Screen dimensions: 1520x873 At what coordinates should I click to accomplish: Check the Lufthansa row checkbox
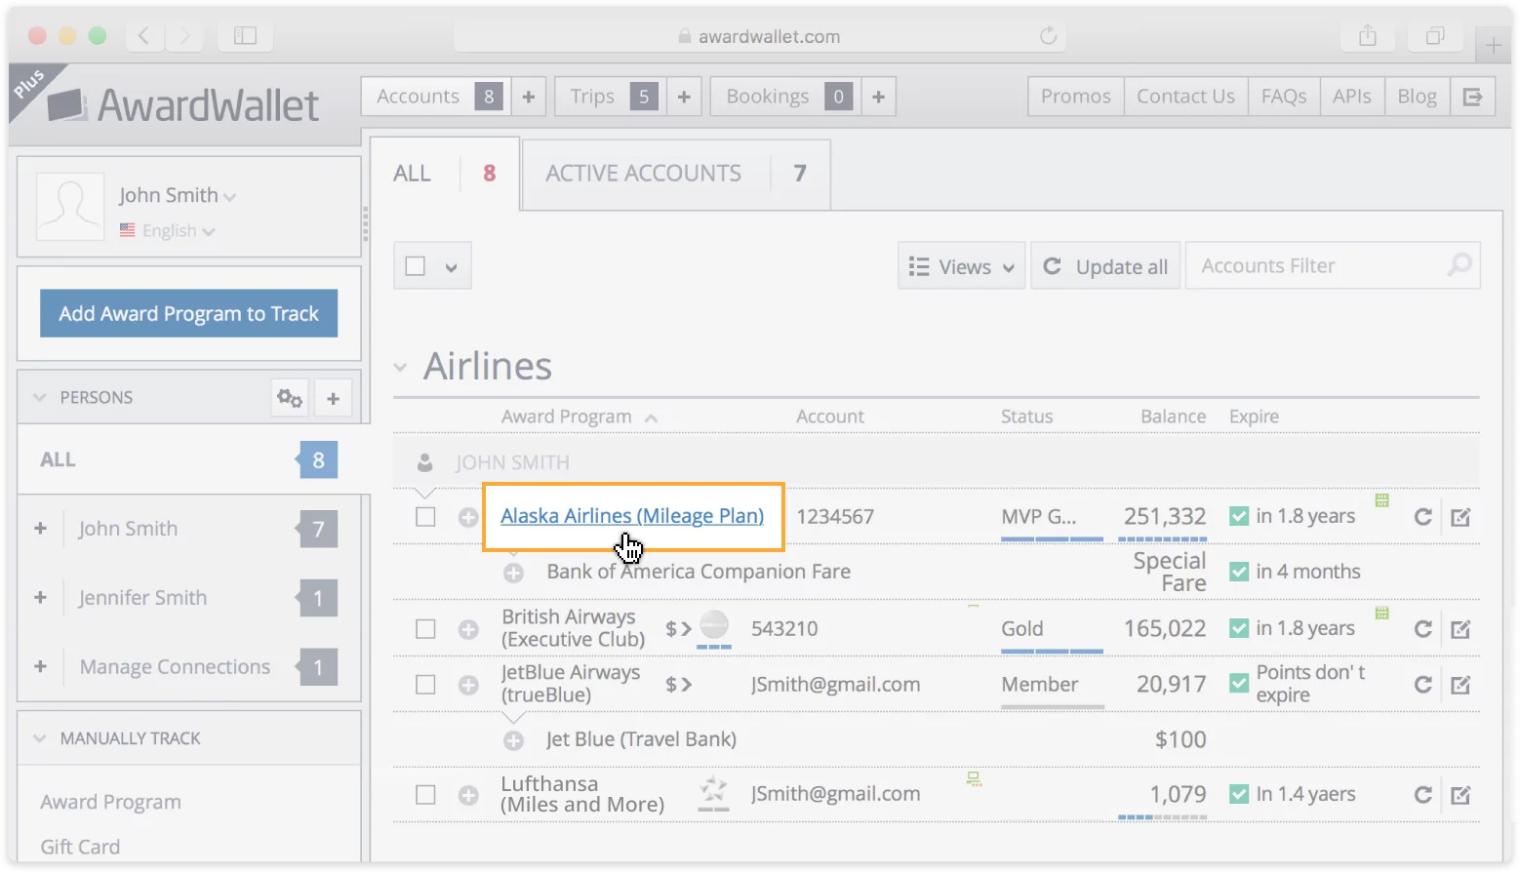coord(425,795)
